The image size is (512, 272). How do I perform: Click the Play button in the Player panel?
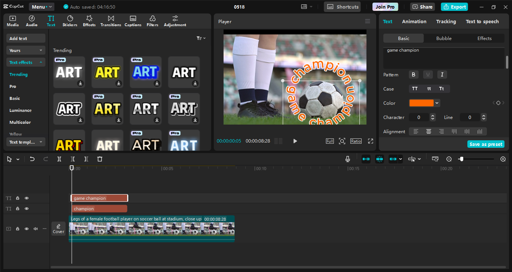(295, 141)
